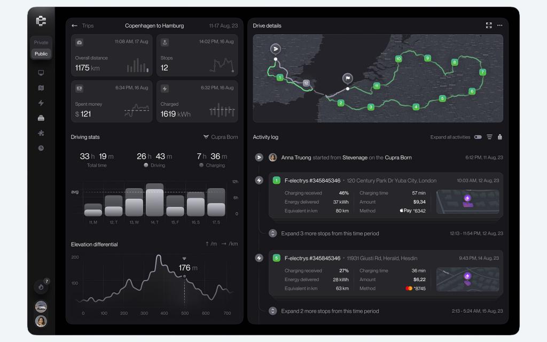Open the lightning charging icon in sidebar
547x342 pixels.
click(41, 103)
